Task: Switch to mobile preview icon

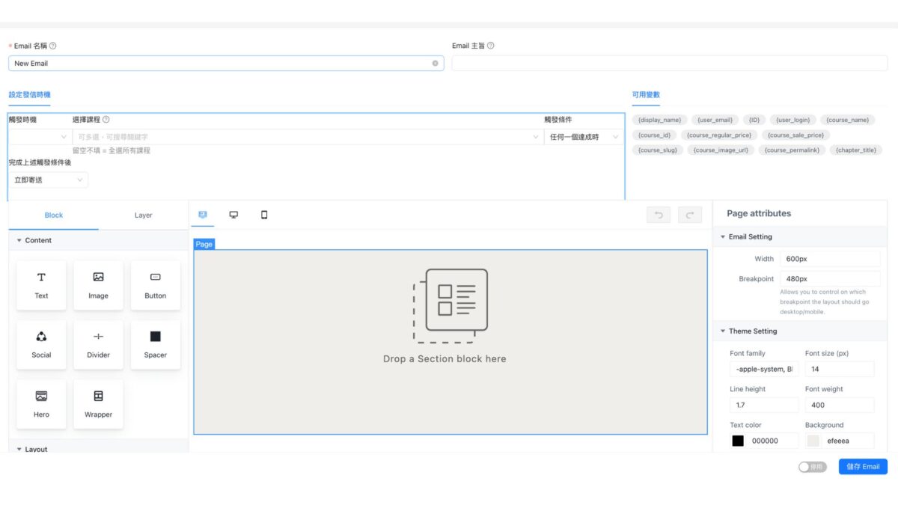Action: (x=264, y=215)
